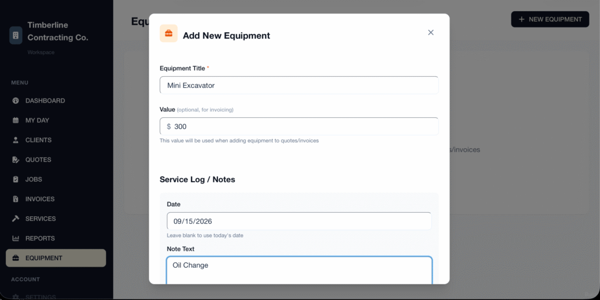Focus the Equipment Title field
The height and width of the screenshot is (300, 600).
click(x=299, y=86)
